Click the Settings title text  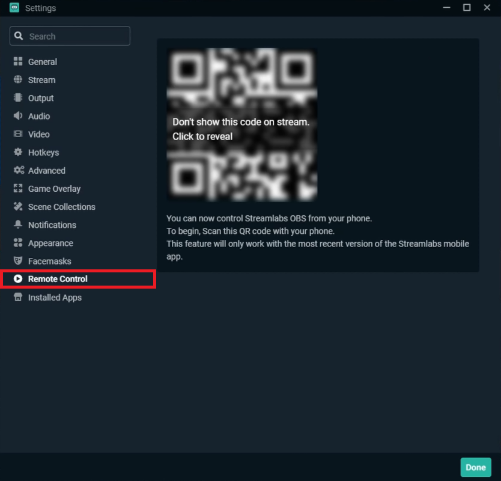coord(41,8)
